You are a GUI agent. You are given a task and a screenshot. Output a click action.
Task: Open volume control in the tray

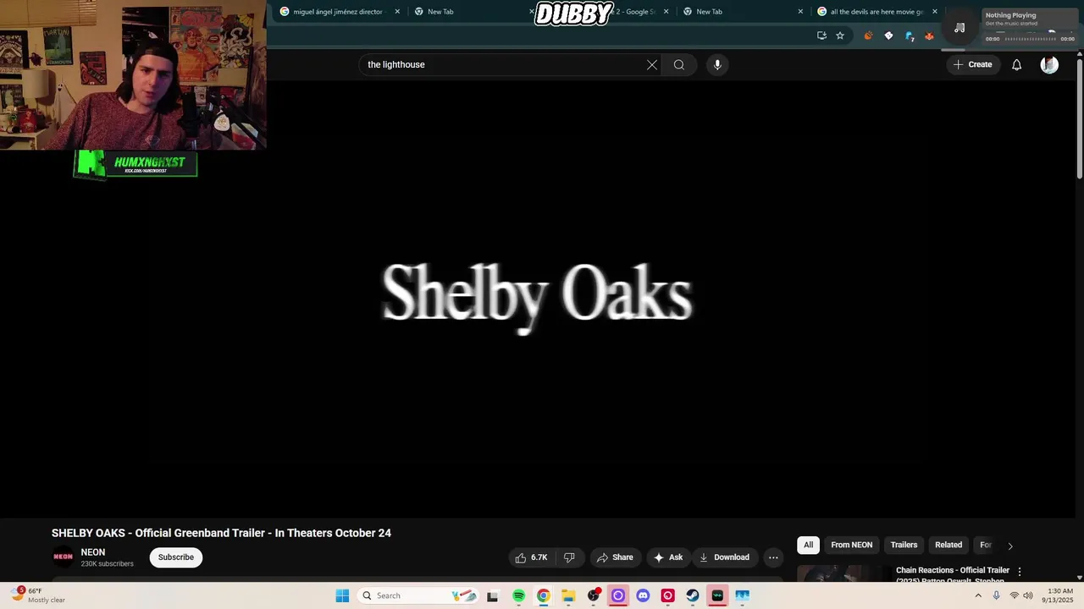[1028, 595]
